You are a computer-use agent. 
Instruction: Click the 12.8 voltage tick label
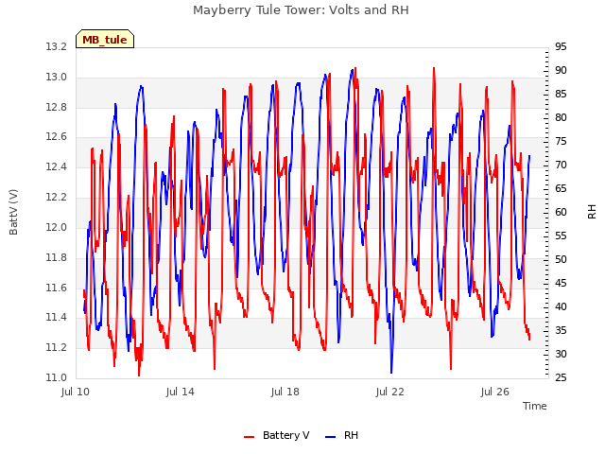tap(57, 107)
